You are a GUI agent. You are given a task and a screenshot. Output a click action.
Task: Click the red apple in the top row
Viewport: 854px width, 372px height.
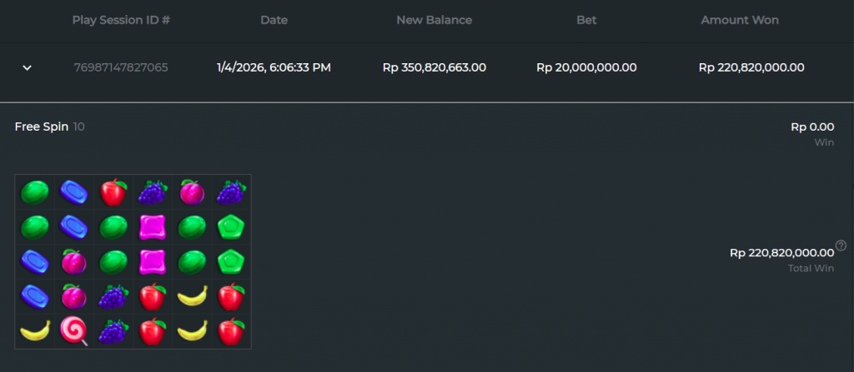113,192
